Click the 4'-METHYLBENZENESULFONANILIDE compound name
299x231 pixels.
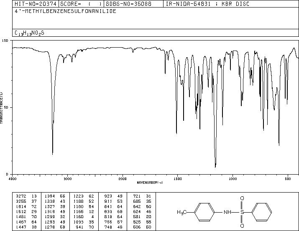click(65, 11)
